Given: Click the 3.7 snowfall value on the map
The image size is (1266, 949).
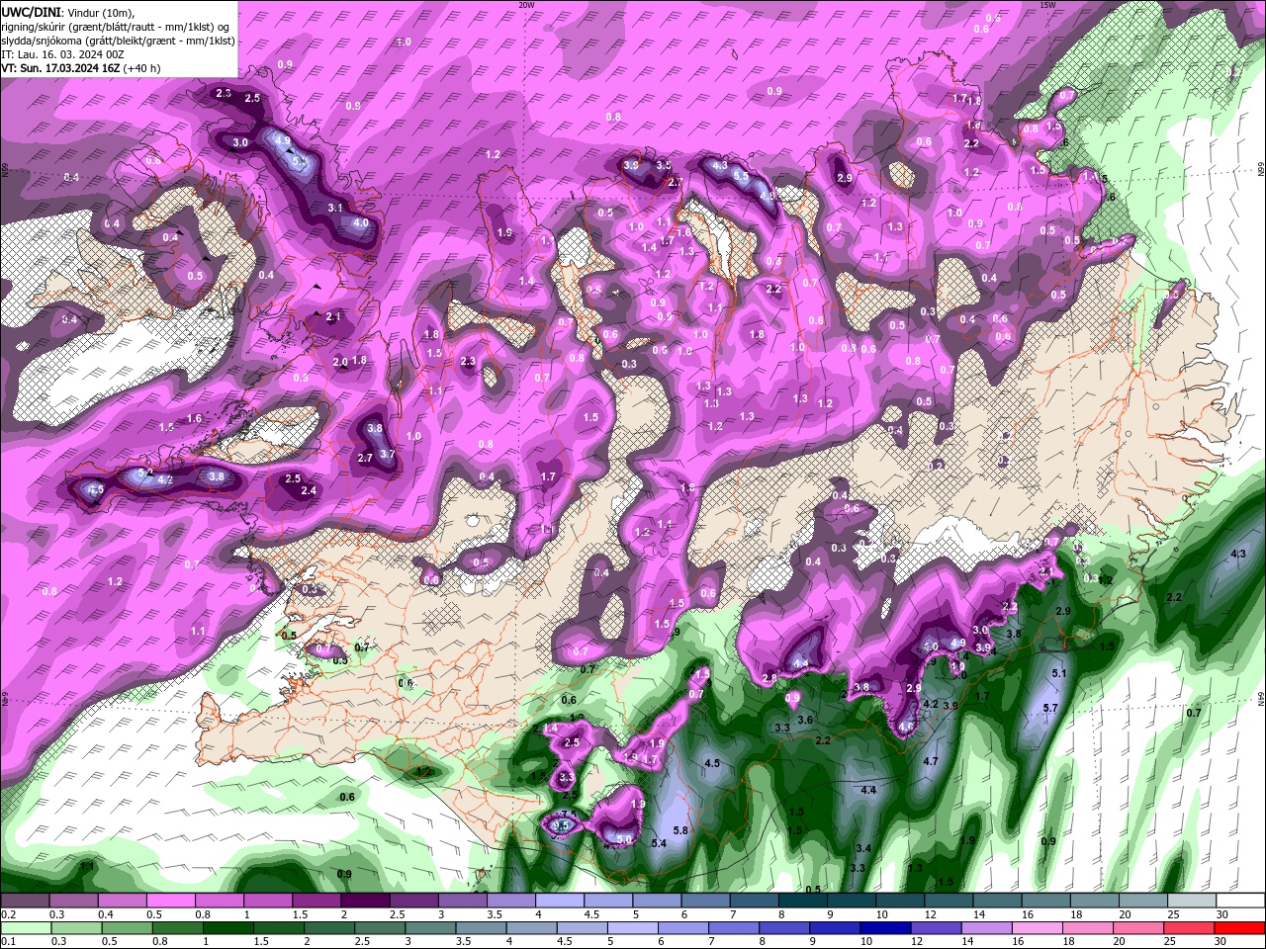Looking at the screenshot, I should pyautogui.click(x=388, y=454).
